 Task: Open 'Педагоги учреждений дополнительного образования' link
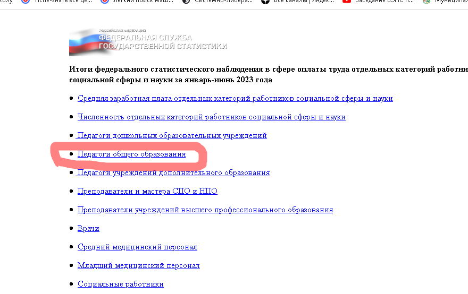[173, 173]
